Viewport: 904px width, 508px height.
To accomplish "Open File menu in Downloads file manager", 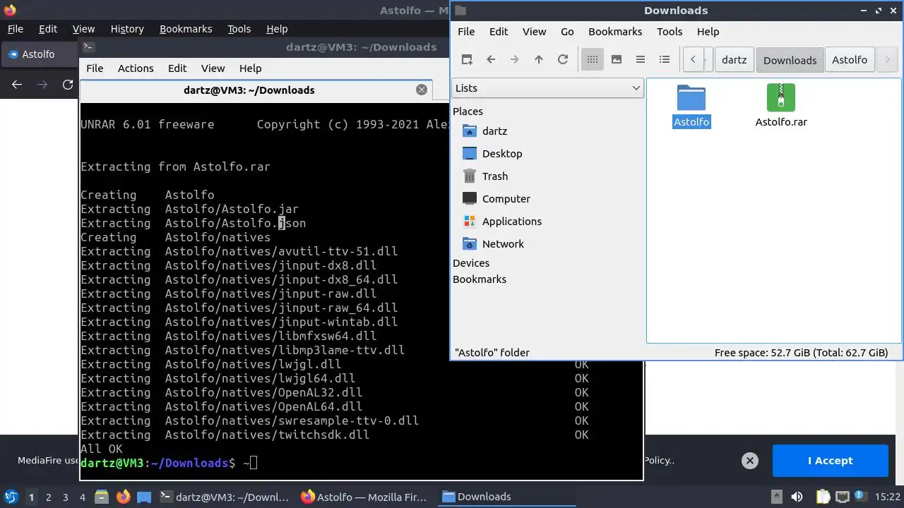I will coord(466,31).
